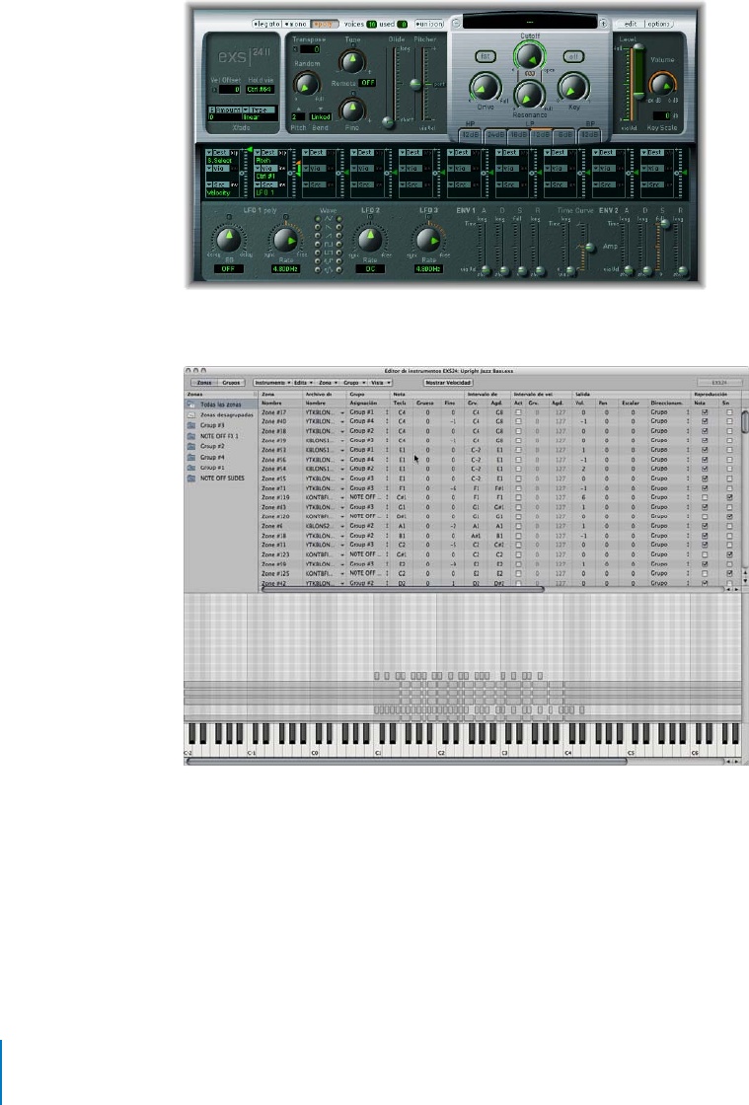
Task: Enable legato mode
Action: [x=267, y=24]
